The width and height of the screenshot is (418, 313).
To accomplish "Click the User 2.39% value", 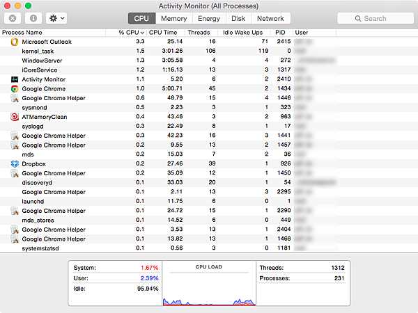I will coord(150,278).
